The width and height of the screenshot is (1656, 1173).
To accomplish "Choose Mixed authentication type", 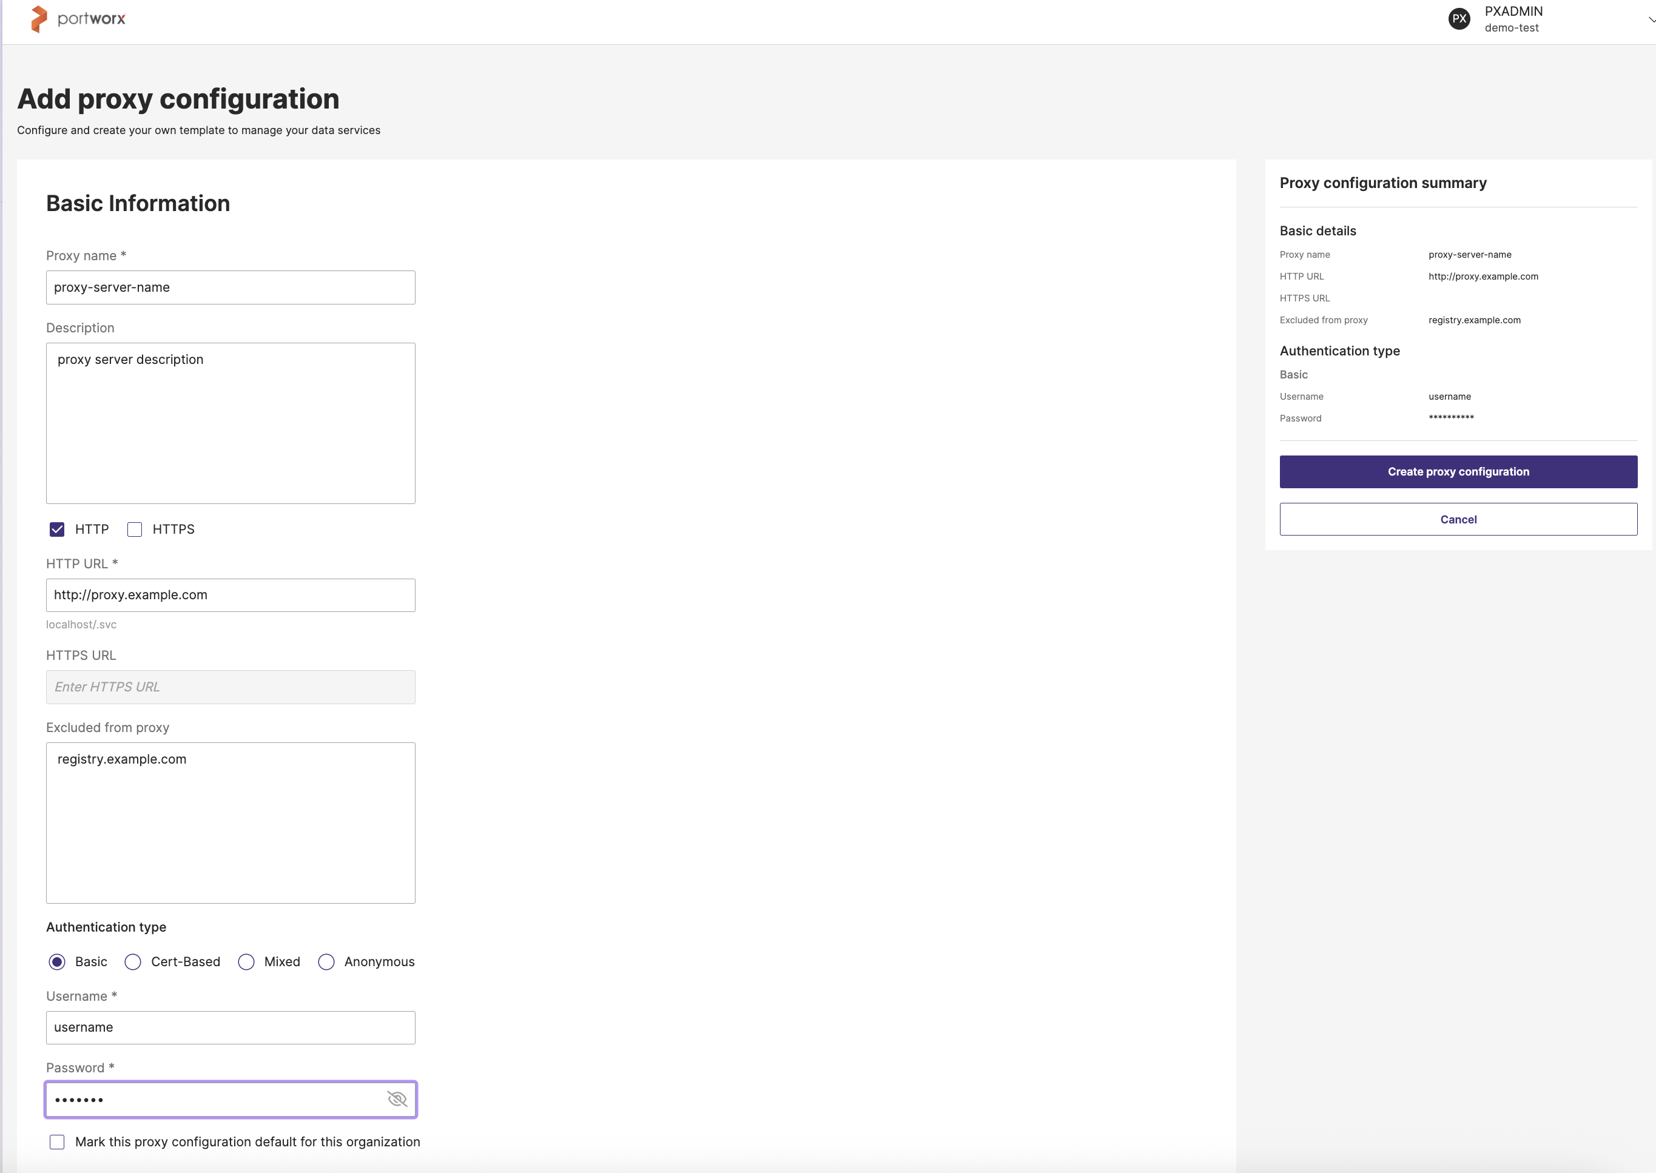I will pyautogui.click(x=246, y=962).
